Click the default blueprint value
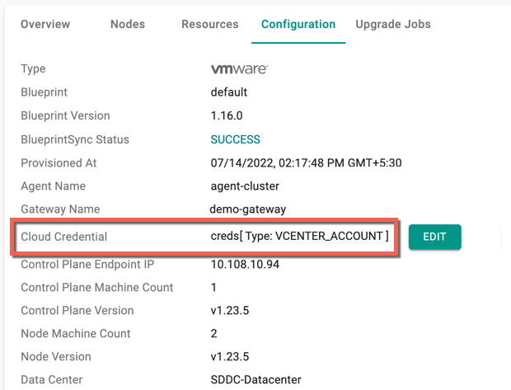 pos(229,92)
